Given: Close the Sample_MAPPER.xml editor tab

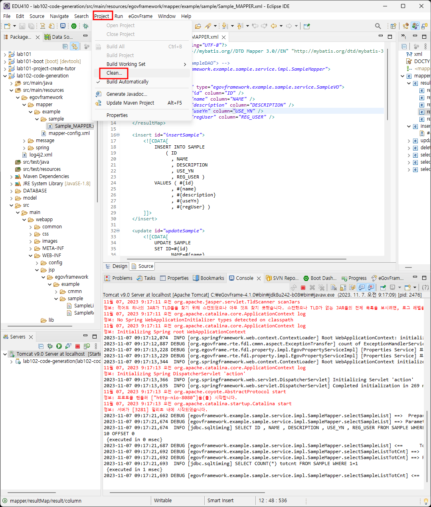Looking at the screenshot, I should (x=224, y=37).
